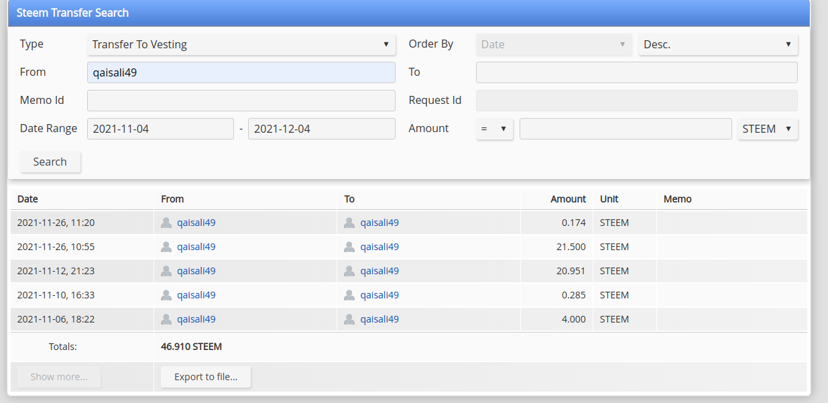Image resolution: width=828 pixels, height=403 pixels.
Task: Click avatar icon beside To qaisali49 on 2021-11-26, 11:20 row
Action: coord(349,223)
